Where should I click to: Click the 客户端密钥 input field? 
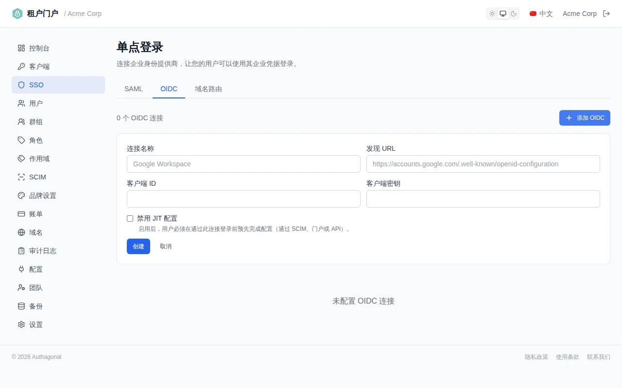483,199
